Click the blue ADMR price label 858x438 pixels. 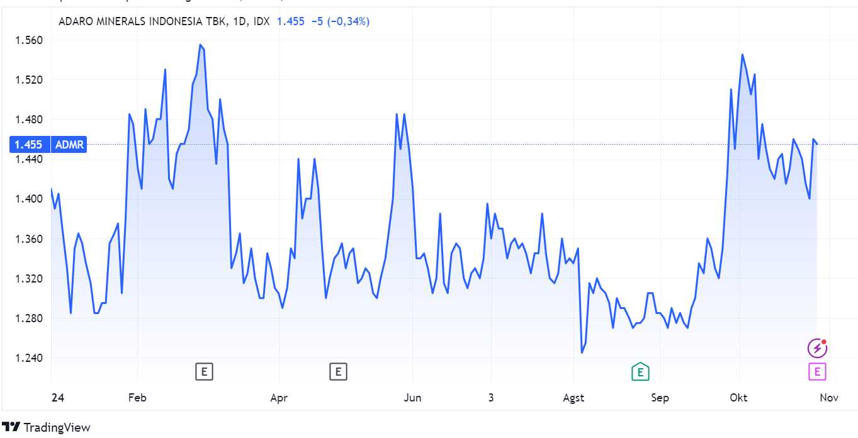point(69,145)
